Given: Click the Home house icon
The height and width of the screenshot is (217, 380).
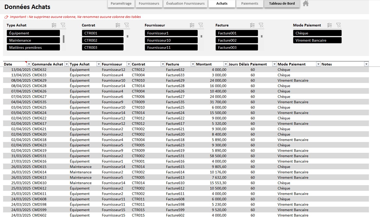Looking at the screenshot, I should 305,3.
